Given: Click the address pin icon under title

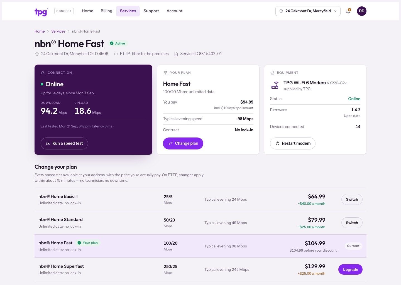Looking at the screenshot, I should [37, 54].
